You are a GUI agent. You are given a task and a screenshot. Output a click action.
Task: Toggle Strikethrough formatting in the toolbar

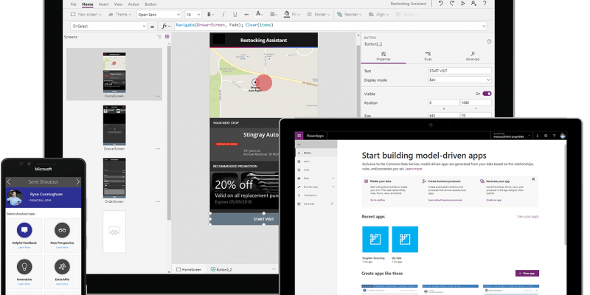click(246, 14)
